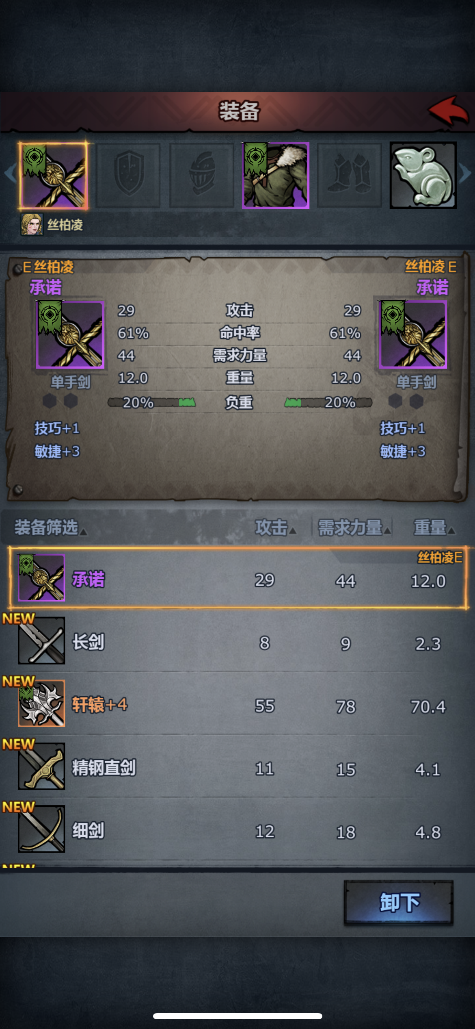Select the equipped weapon slot 承诺
475x1029 pixels.
[x=54, y=175]
